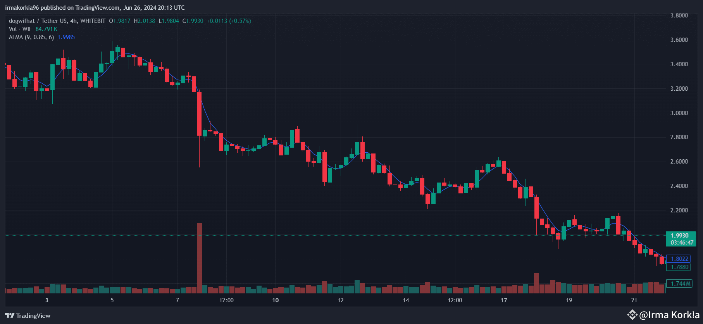Click the @Irma Korkia watermark text
Screen dimensions: 703x324
669,315
